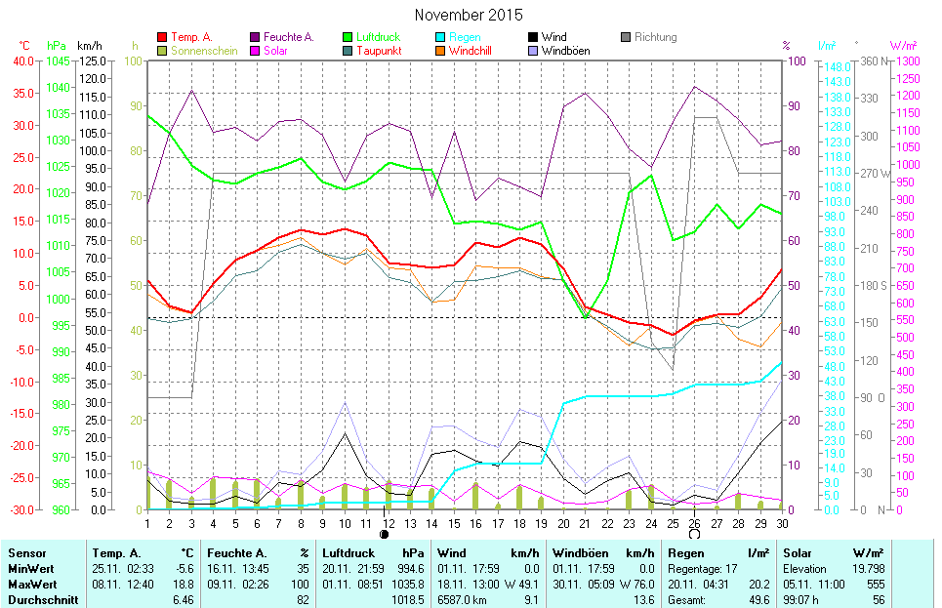This screenshot has height=608, width=942.
Task: Select the Luftdruck legend label
Action: [x=379, y=37]
